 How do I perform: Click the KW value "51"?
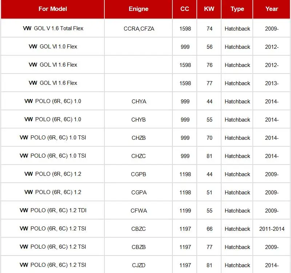point(210,193)
